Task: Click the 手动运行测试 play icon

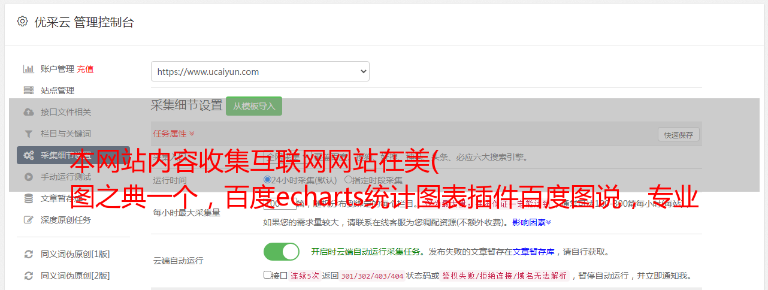Action: tap(28, 177)
